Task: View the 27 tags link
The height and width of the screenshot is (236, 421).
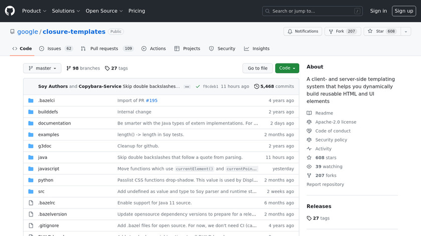Action: pyautogui.click(x=116, y=68)
